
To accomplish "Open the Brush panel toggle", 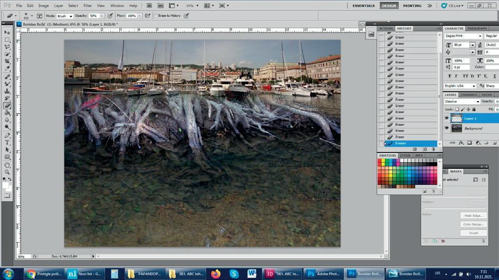I will [40, 16].
